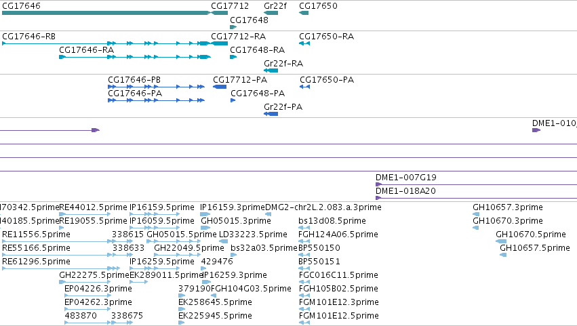The width and height of the screenshot is (577, 326).
Task: Click feature label 379190
Action: (195, 289)
